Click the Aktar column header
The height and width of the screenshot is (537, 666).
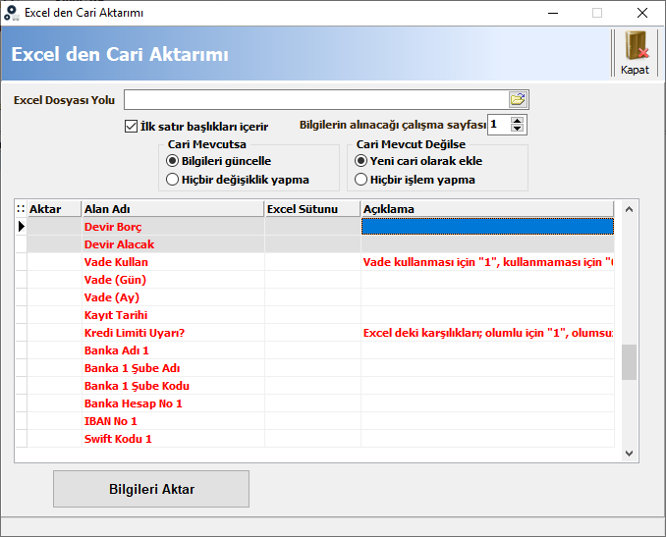pos(54,209)
